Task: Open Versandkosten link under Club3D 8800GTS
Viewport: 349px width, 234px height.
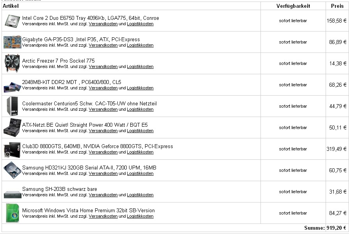Action: pyautogui.click(x=103, y=152)
